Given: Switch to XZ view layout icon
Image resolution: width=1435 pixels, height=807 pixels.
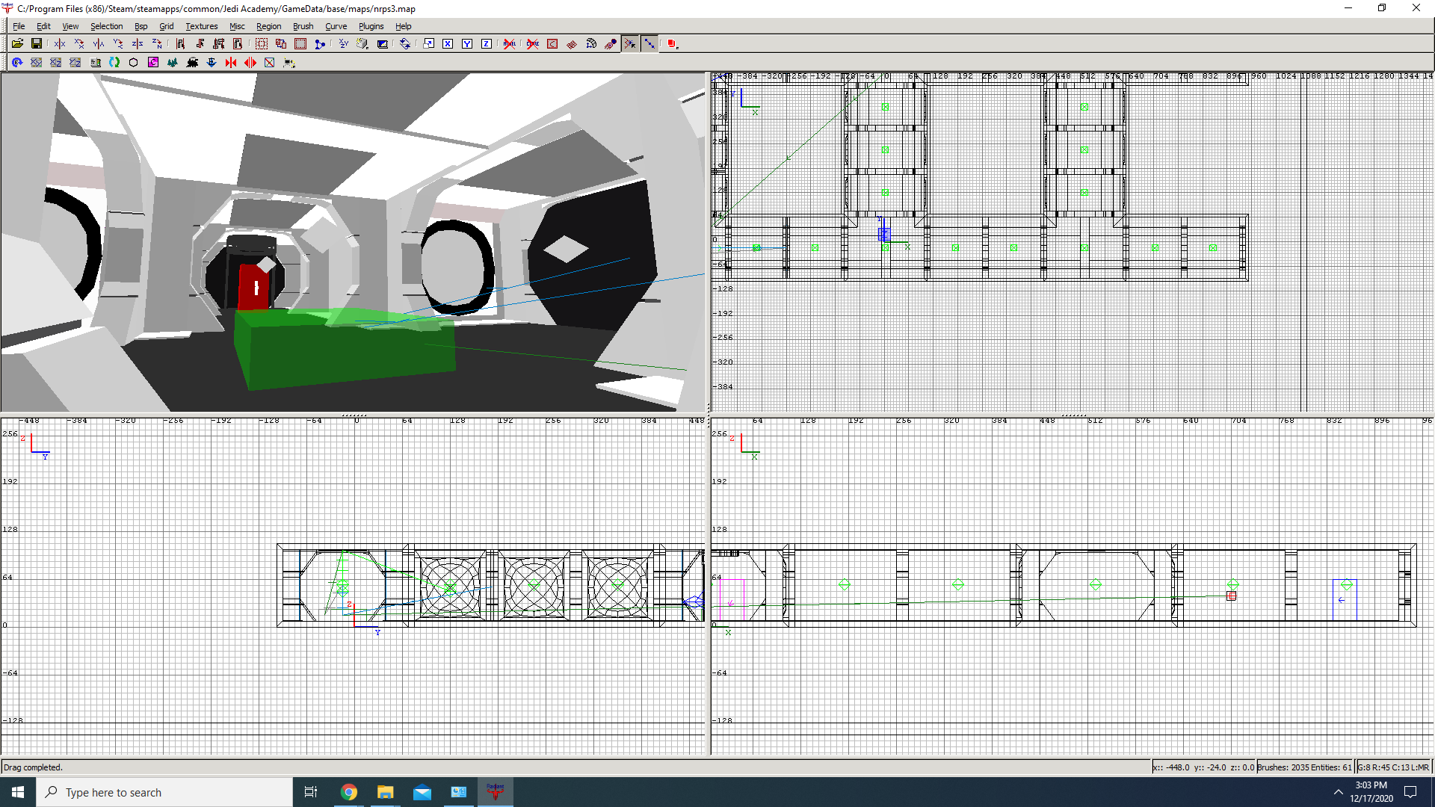Looking at the screenshot, I should pyautogui.click(x=56, y=63).
